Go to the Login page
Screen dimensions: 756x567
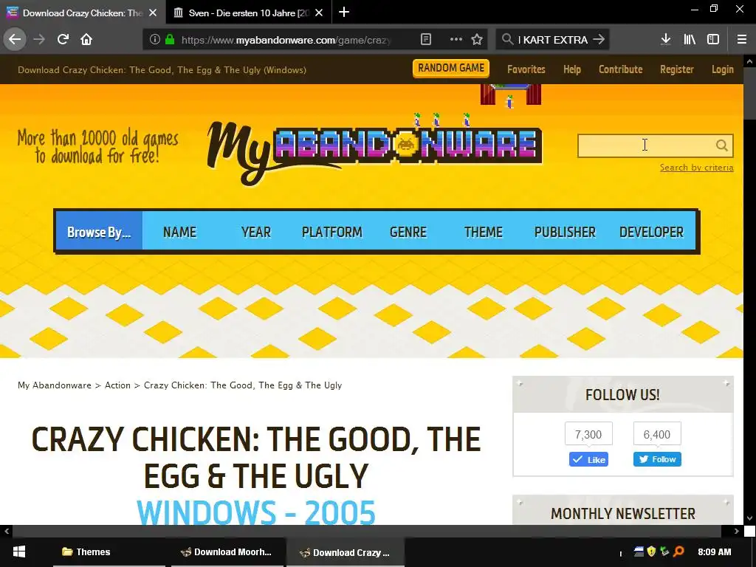(x=723, y=69)
